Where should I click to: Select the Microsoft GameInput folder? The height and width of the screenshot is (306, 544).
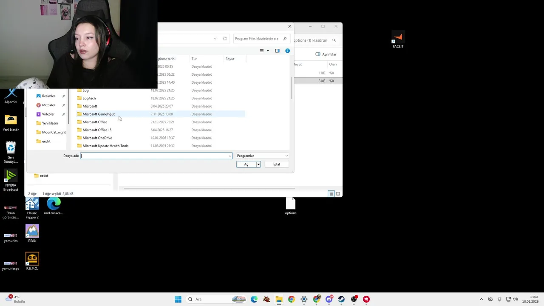(161, 114)
